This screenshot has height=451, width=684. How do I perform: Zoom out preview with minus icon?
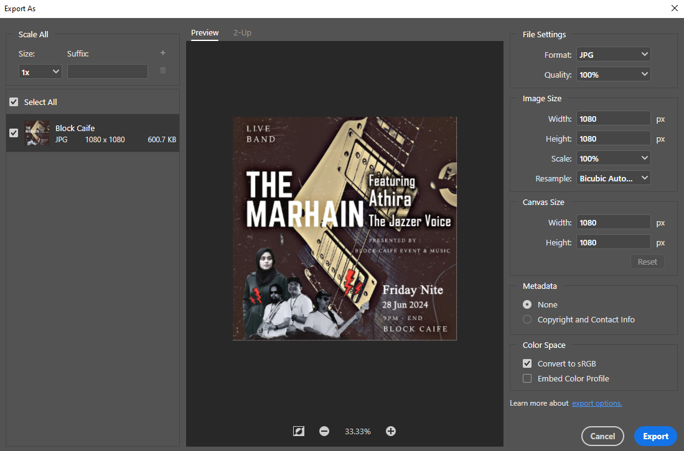pos(324,431)
